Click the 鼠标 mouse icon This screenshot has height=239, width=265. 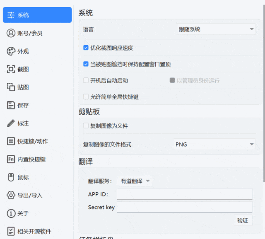(x=11, y=177)
